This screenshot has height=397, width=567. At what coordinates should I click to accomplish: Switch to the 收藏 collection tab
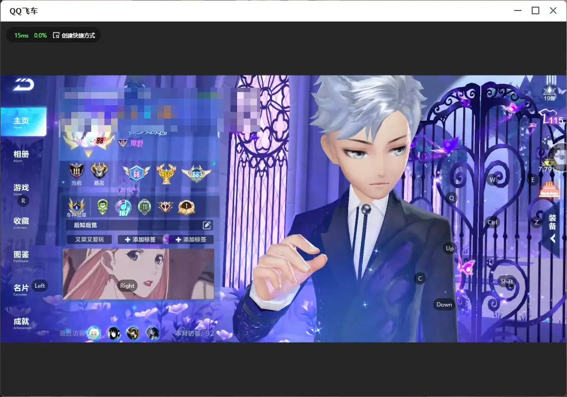click(x=21, y=222)
